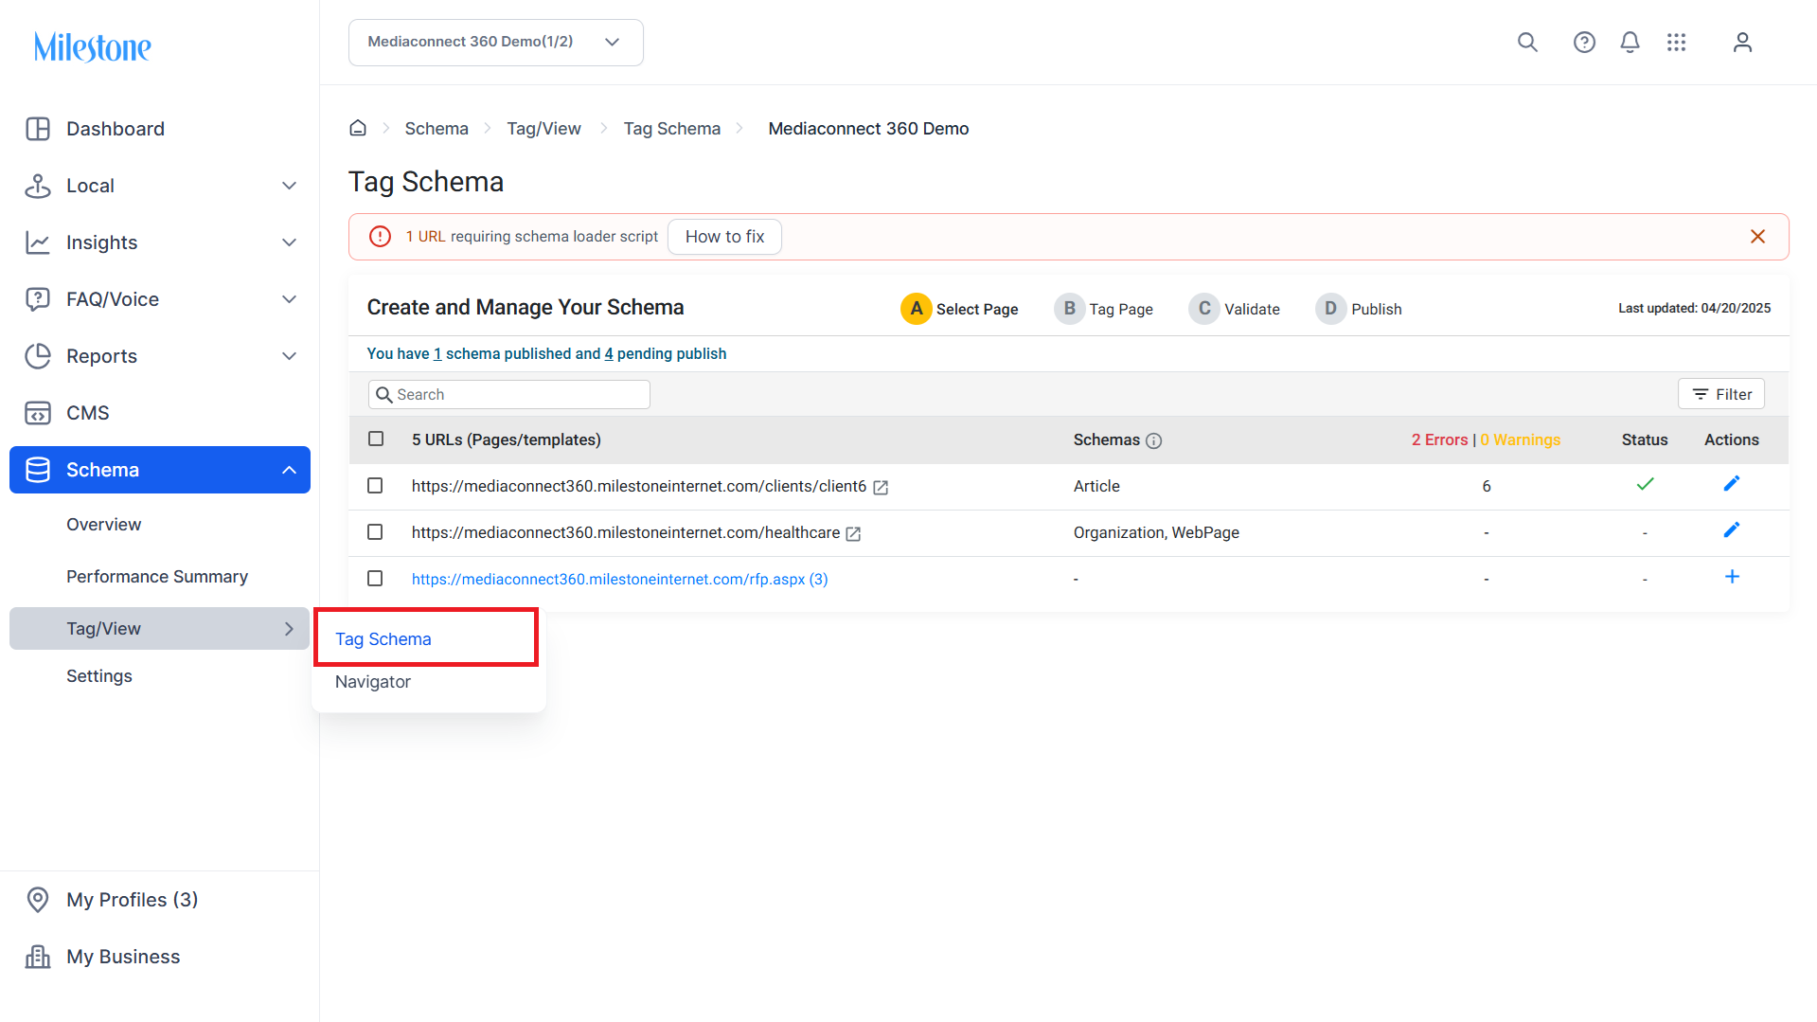Screen dimensions: 1817x1022
Task: Dismiss the schema loader script alert
Action: pos(1757,237)
